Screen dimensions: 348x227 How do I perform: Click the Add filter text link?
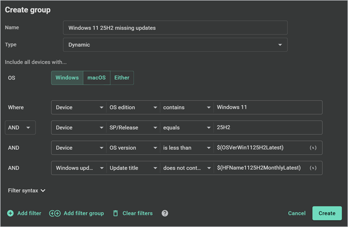[29, 213]
